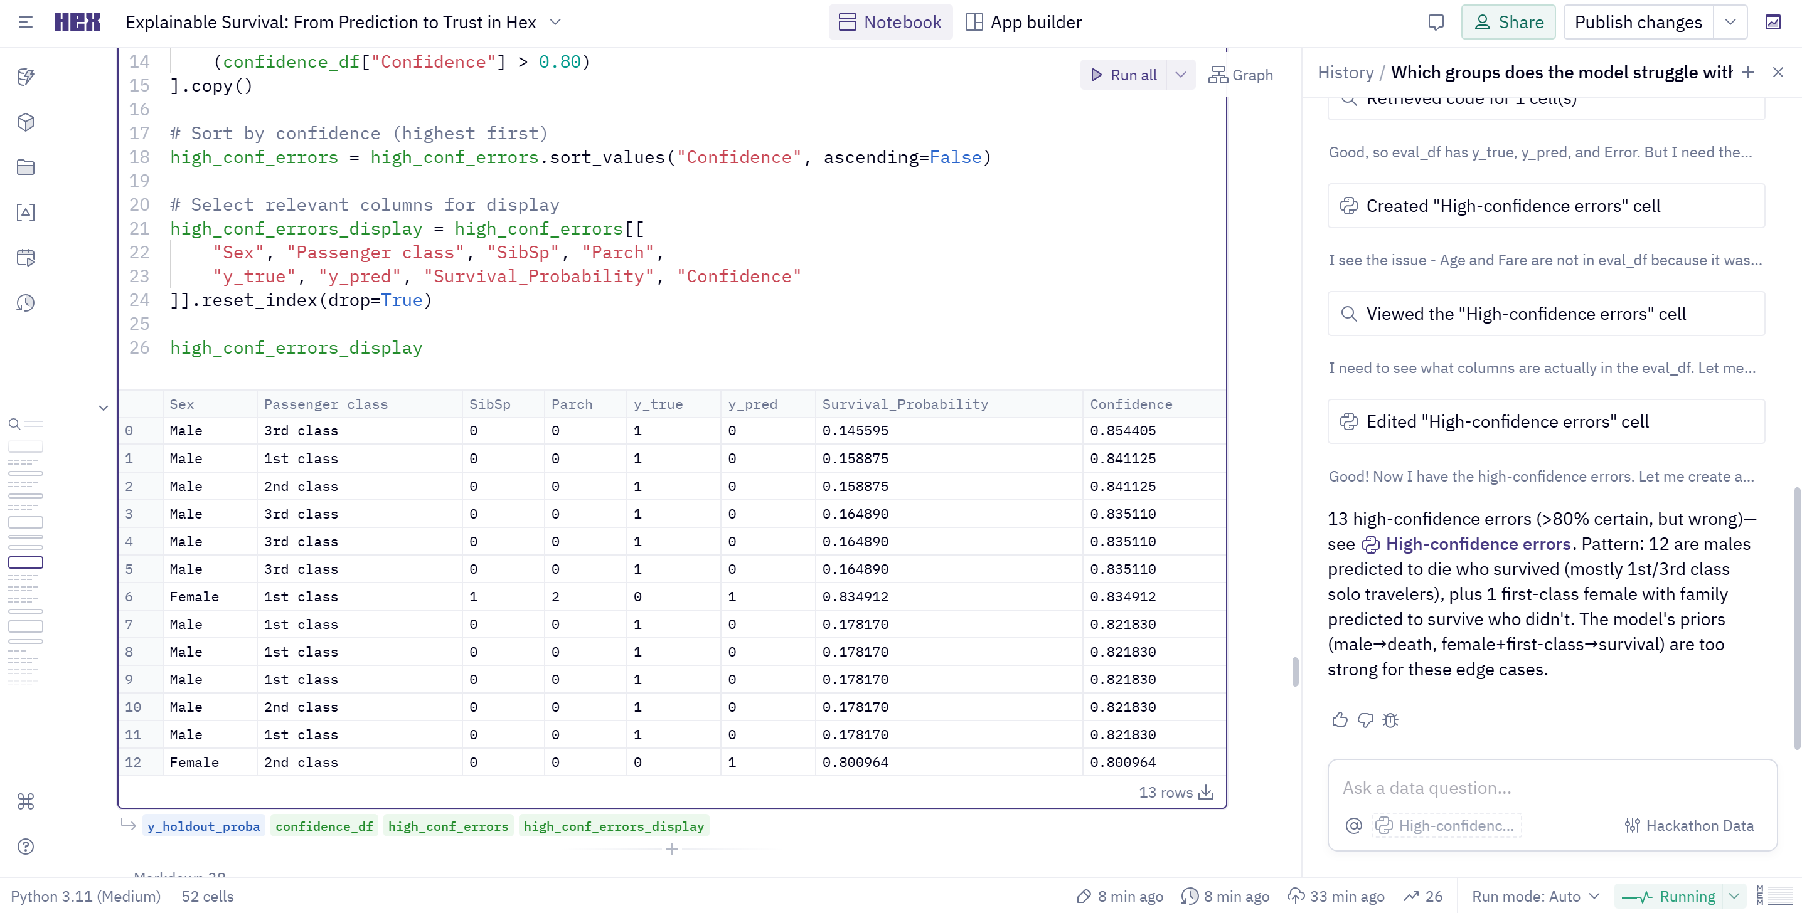Viewport: 1802px width, 913px height.
Task: Open the High-confidence errors cell link
Action: 1478,544
